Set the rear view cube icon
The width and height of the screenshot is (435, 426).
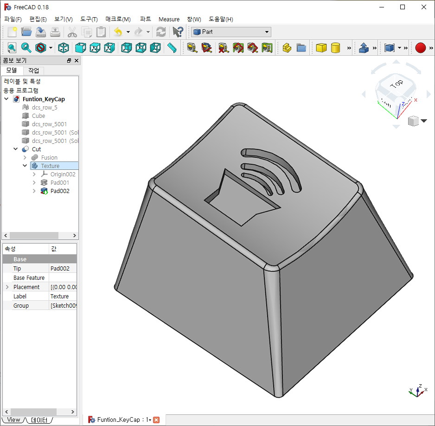coord(127,48)
